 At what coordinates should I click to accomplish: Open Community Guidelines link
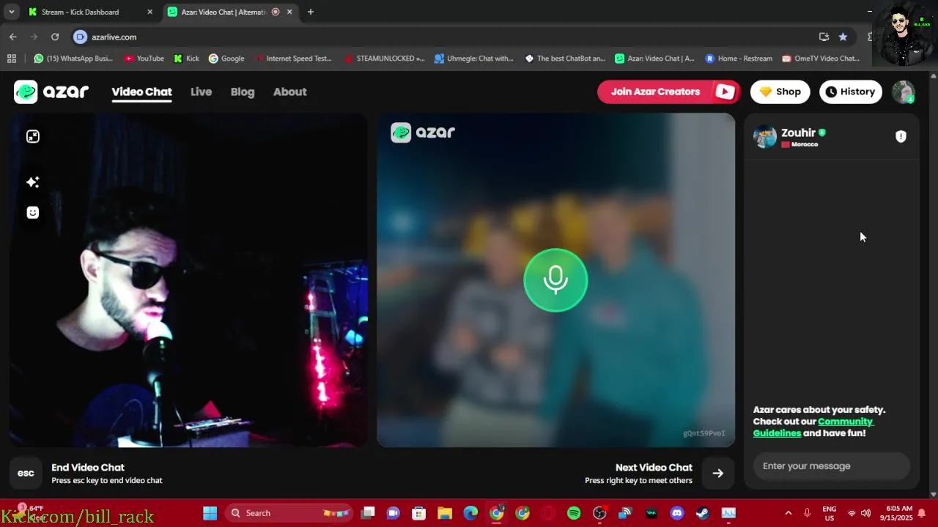[x=813, y=427]
